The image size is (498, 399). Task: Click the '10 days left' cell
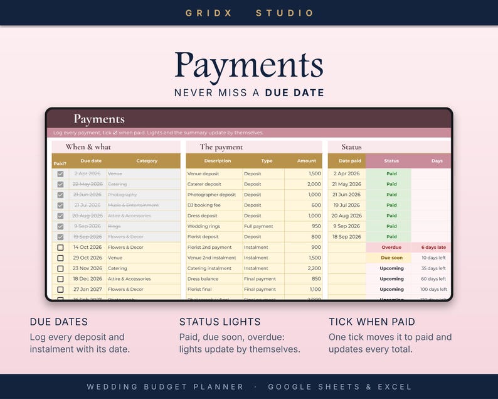pos(431,258)
